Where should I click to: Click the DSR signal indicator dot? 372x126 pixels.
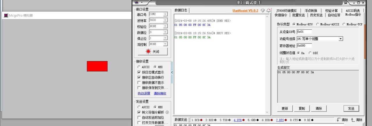coord(271,120)
